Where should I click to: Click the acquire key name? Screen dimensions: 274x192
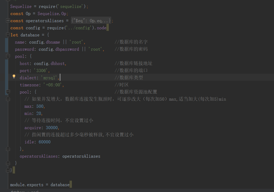click(33, 128)
